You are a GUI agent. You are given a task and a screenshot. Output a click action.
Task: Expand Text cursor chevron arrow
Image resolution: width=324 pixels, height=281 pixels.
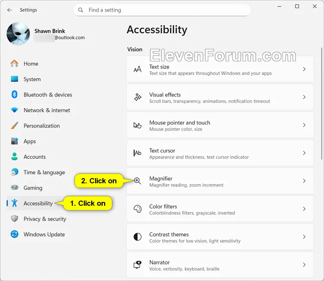[304, 153]
